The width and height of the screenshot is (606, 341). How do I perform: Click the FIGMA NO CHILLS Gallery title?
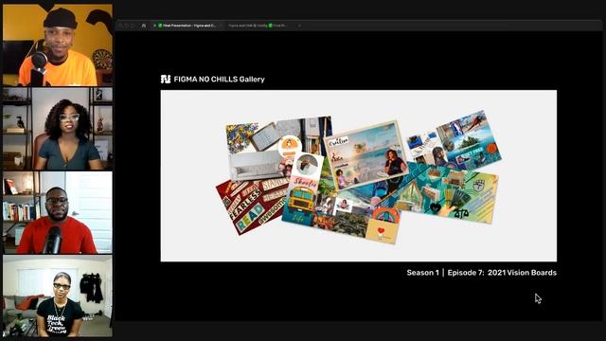tap(219, 80)
